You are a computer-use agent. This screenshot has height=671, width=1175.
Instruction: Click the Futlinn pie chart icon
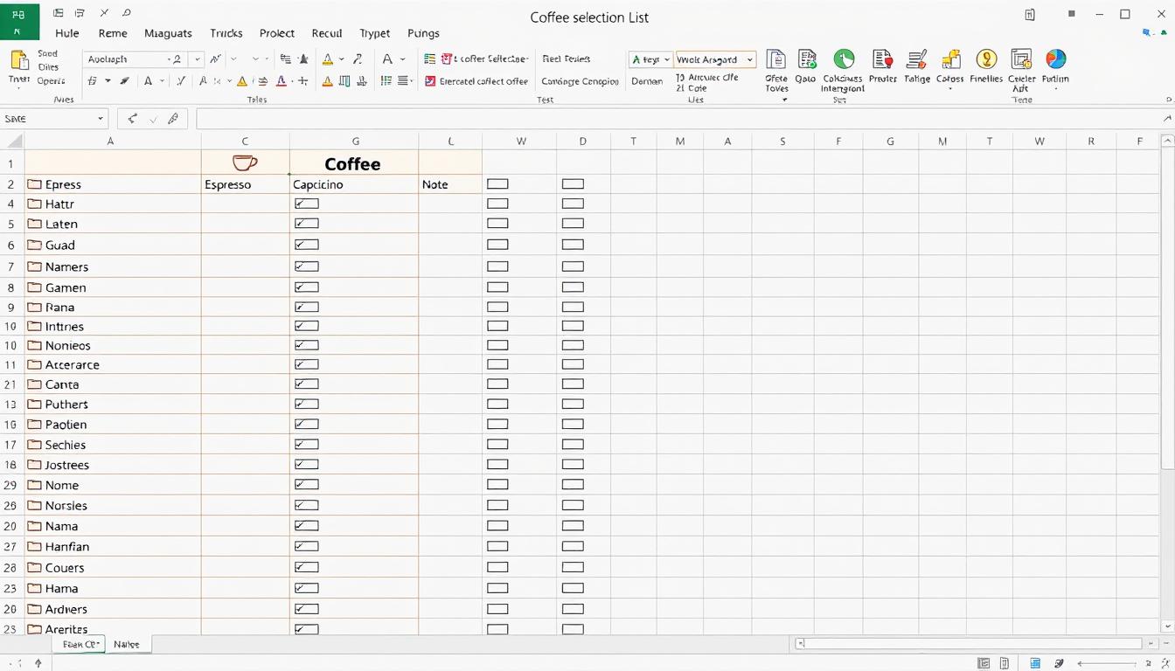(1056, 59)
